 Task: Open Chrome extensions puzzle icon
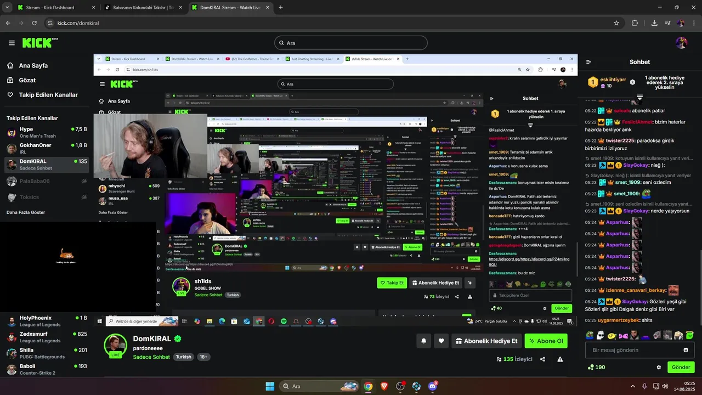(635, 23)
